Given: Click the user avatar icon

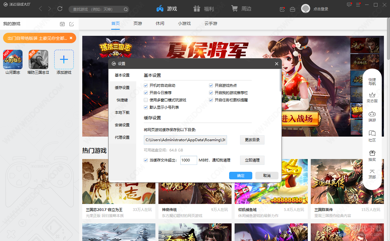Looking at the screenshot, I should pos(306,9).
